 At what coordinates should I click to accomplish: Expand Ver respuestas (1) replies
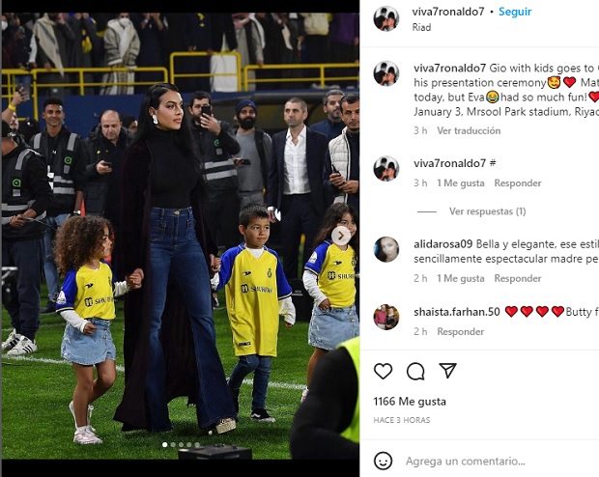tap(488, 211)
